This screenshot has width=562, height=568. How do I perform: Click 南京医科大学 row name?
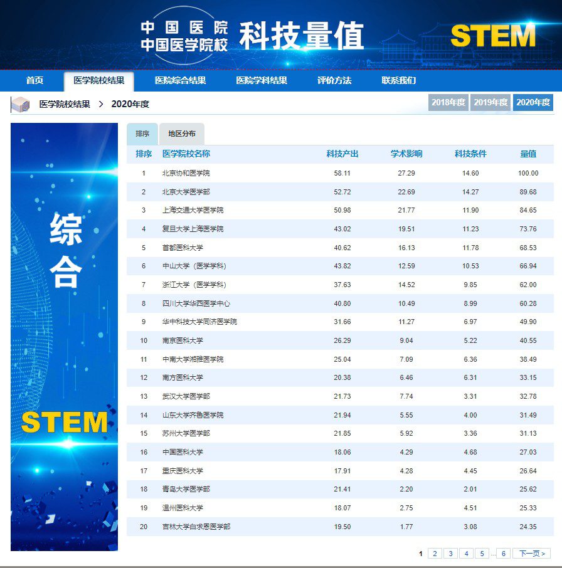(x=183, y=340)
